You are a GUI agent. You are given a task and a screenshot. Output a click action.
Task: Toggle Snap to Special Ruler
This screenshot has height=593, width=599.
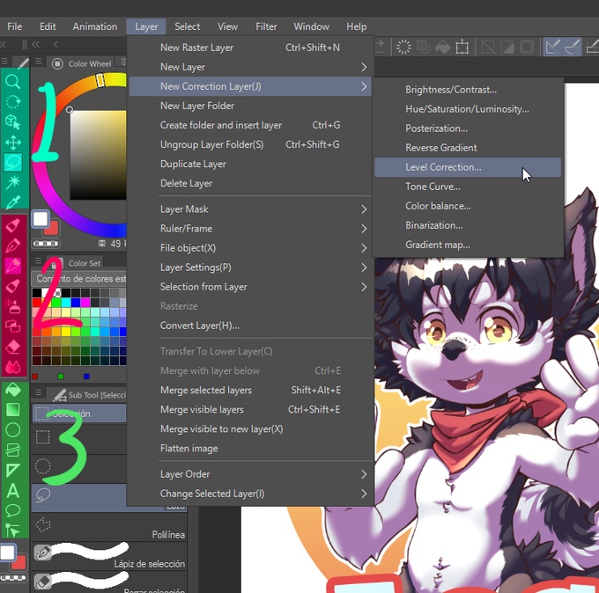573,47
